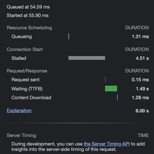Click the Resource Scheduling section header
Viewport: 154px width, 154px height.
click(29, 28)
